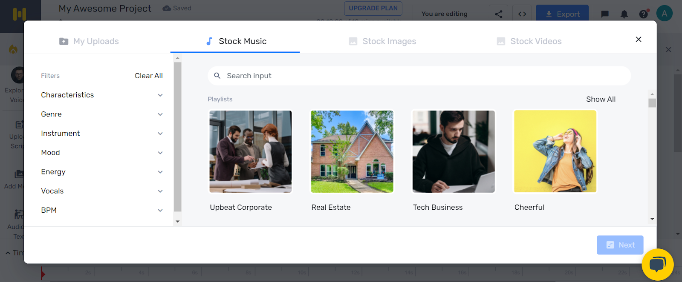This screenshot has width=682, height=282.
Task: Switch to the Stock Images tab
Action: (x=382, y=41)
